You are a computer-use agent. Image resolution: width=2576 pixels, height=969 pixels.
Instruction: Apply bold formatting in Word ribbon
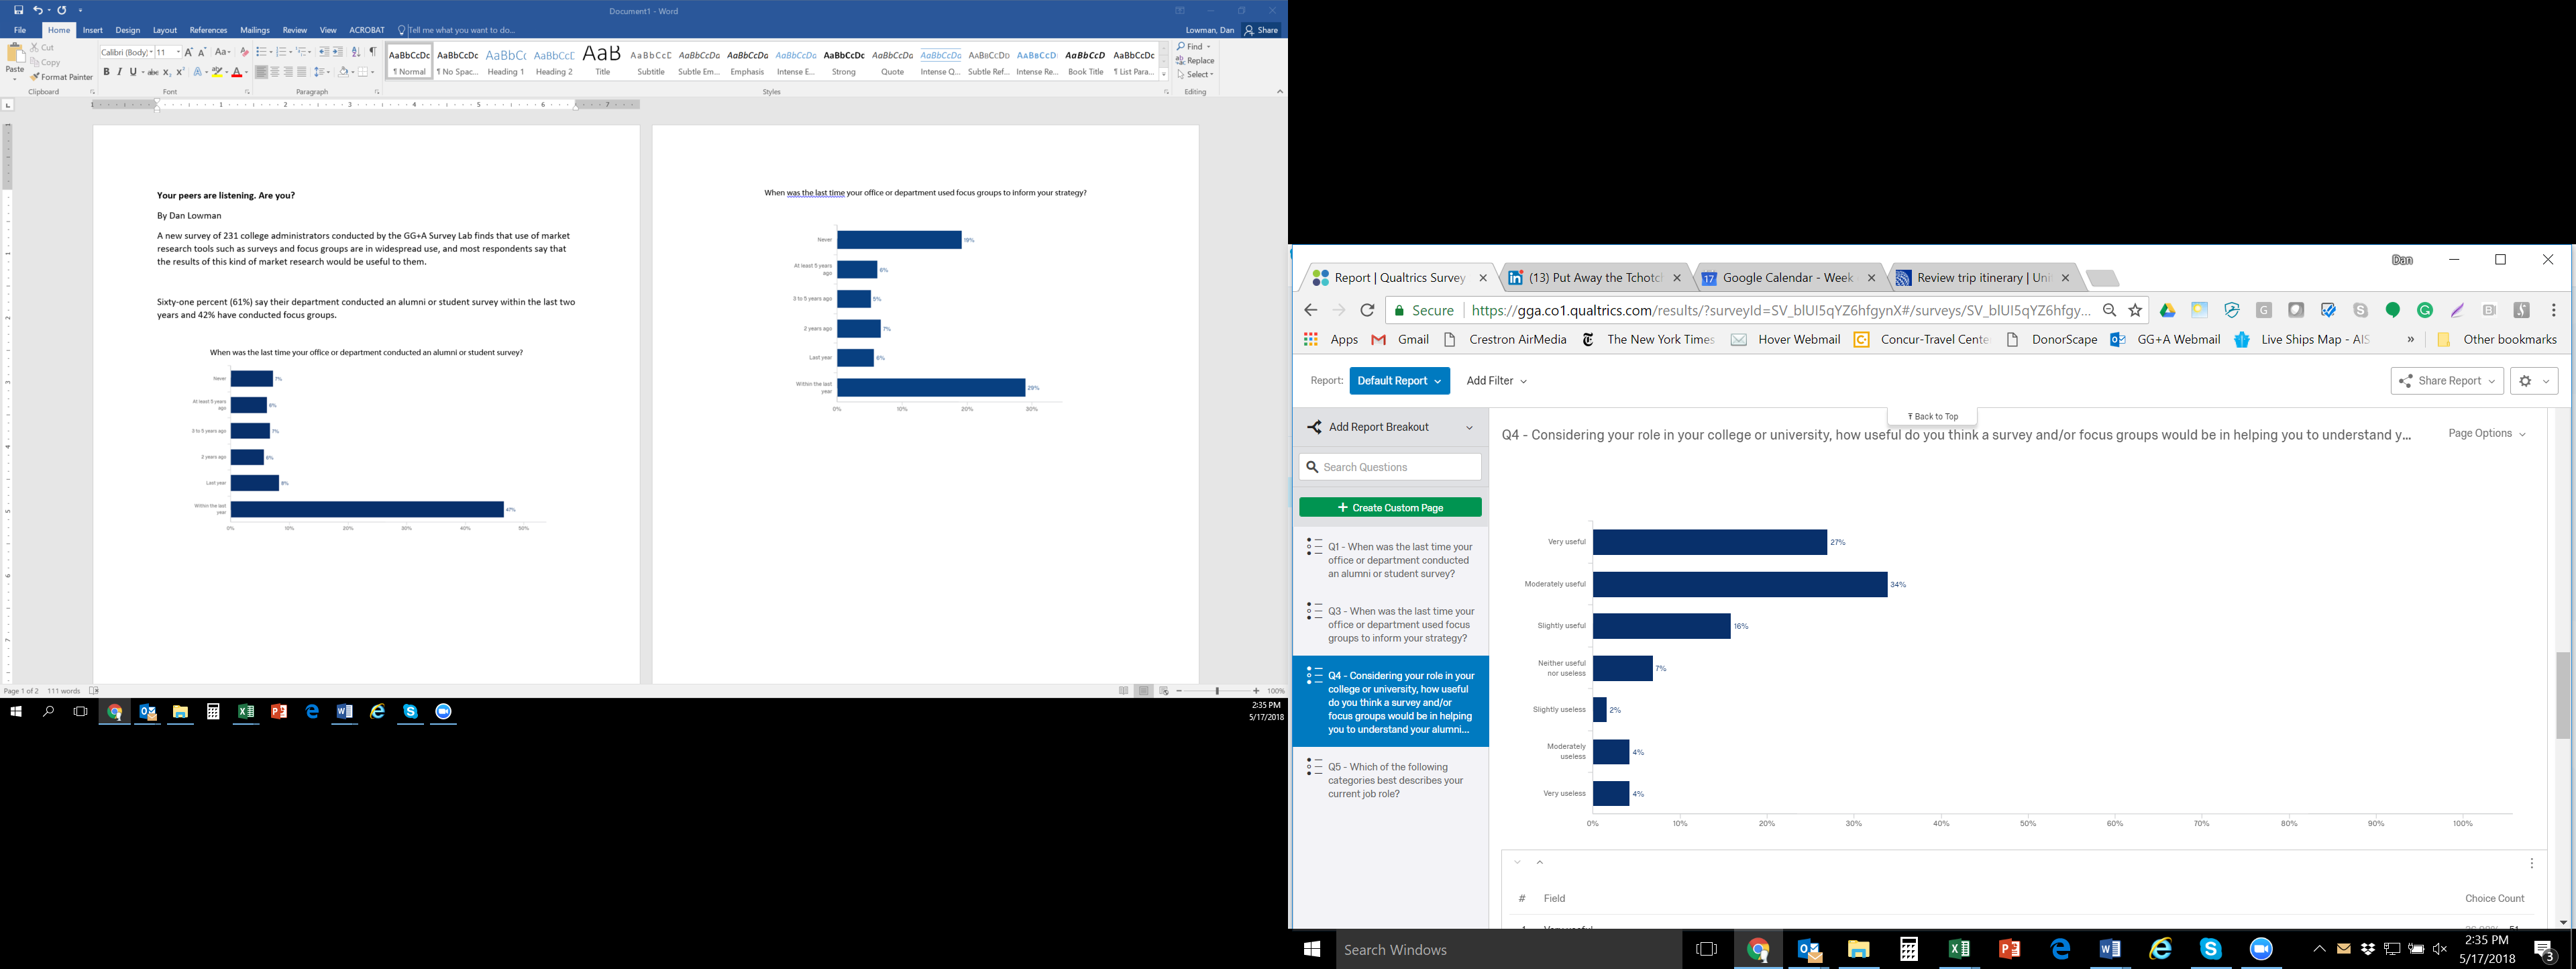(x=106, y=72)
